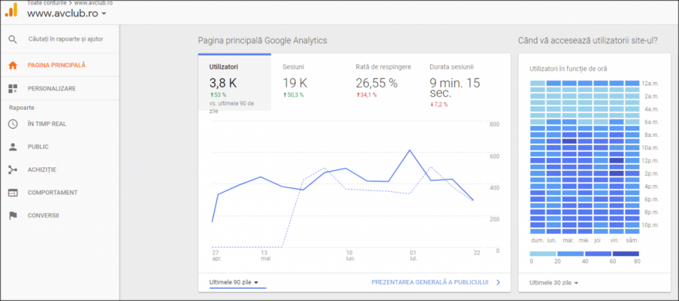This screenshot has height=301, width=679.
Task: Switch to the Sesiuni metric tab
Action: (308, 83)
